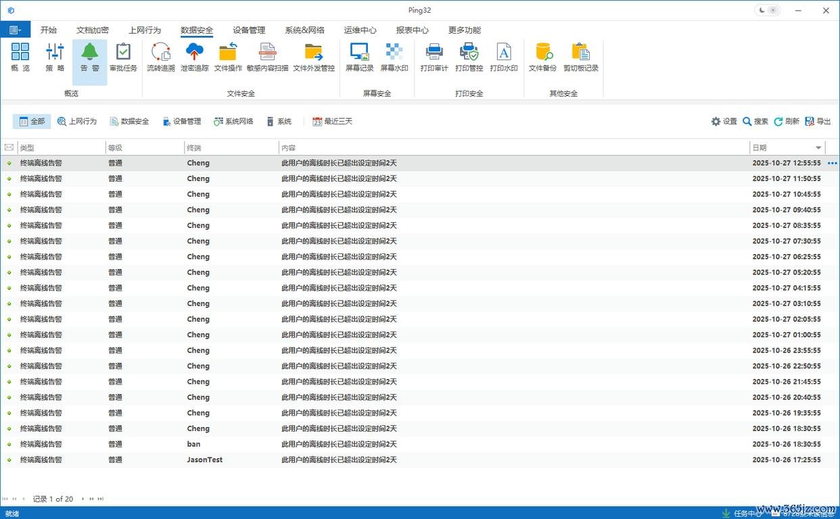Open 屏幕水印 screen watermark tool
The width and height of the screenshot is (840, 519).
[x=394, y=57]
